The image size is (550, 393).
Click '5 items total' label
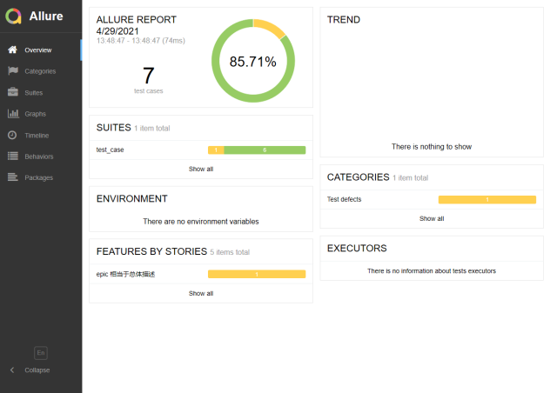point(230,252)
